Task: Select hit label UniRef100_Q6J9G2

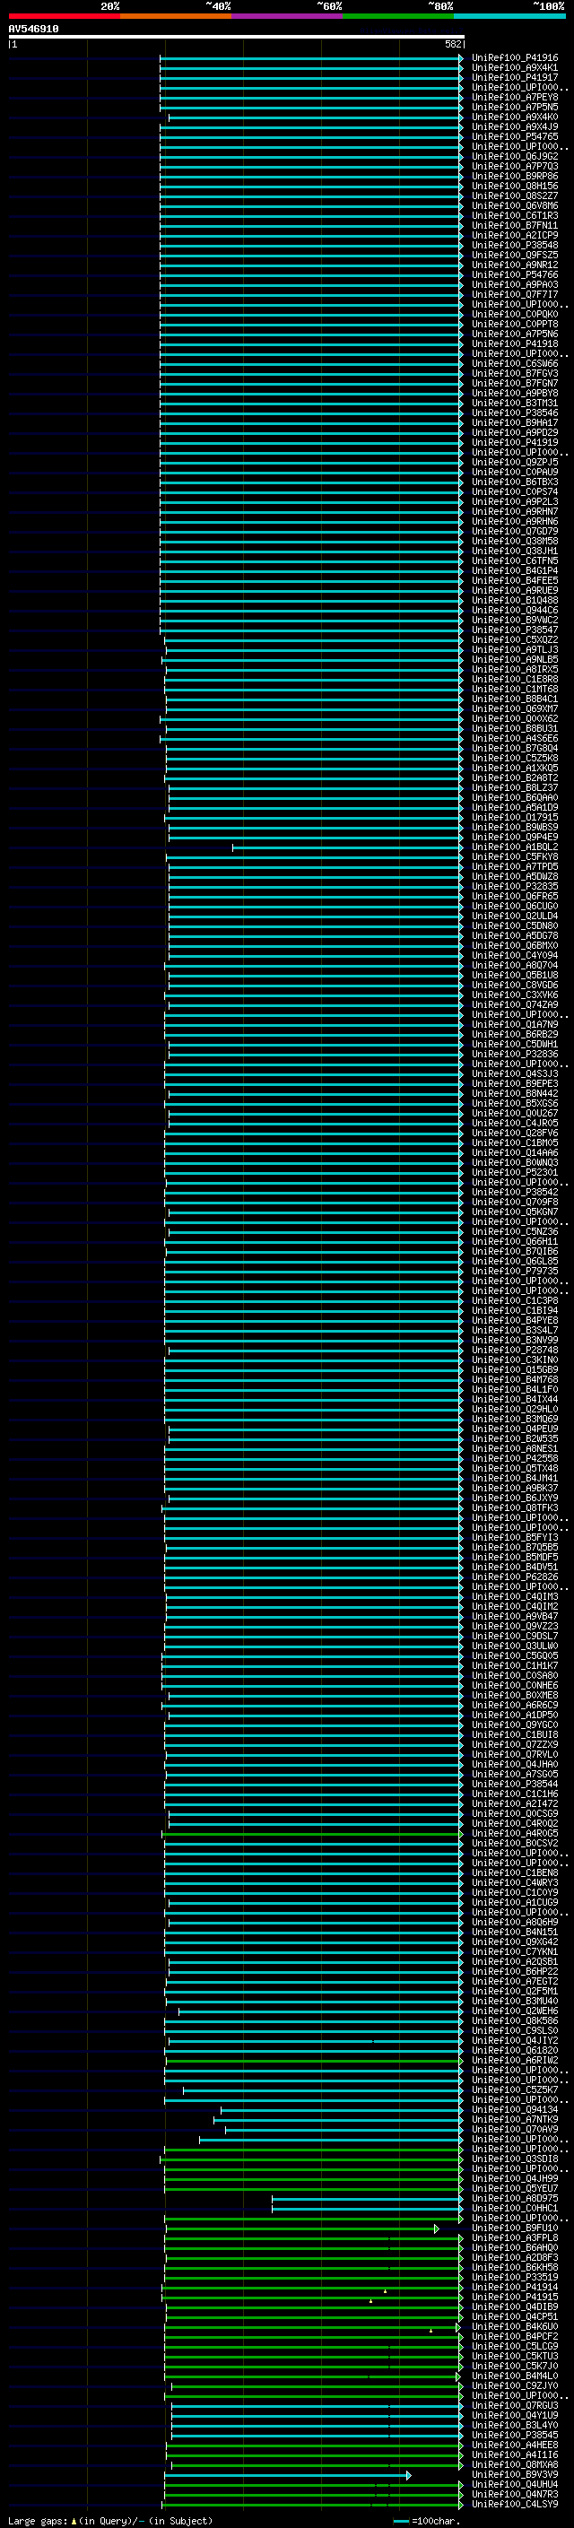Action: [515, 156]
